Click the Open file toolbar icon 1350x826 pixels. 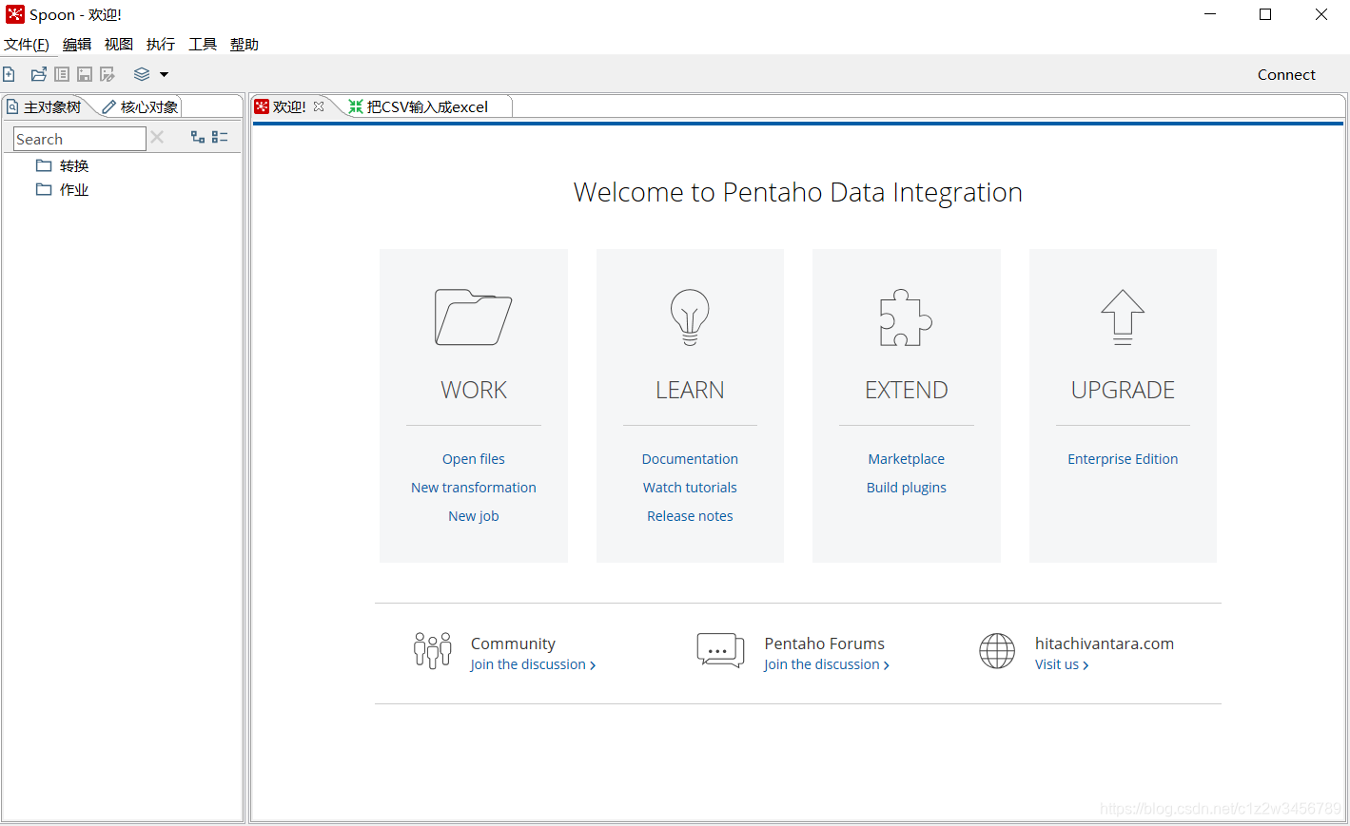[x=39, y=74]
